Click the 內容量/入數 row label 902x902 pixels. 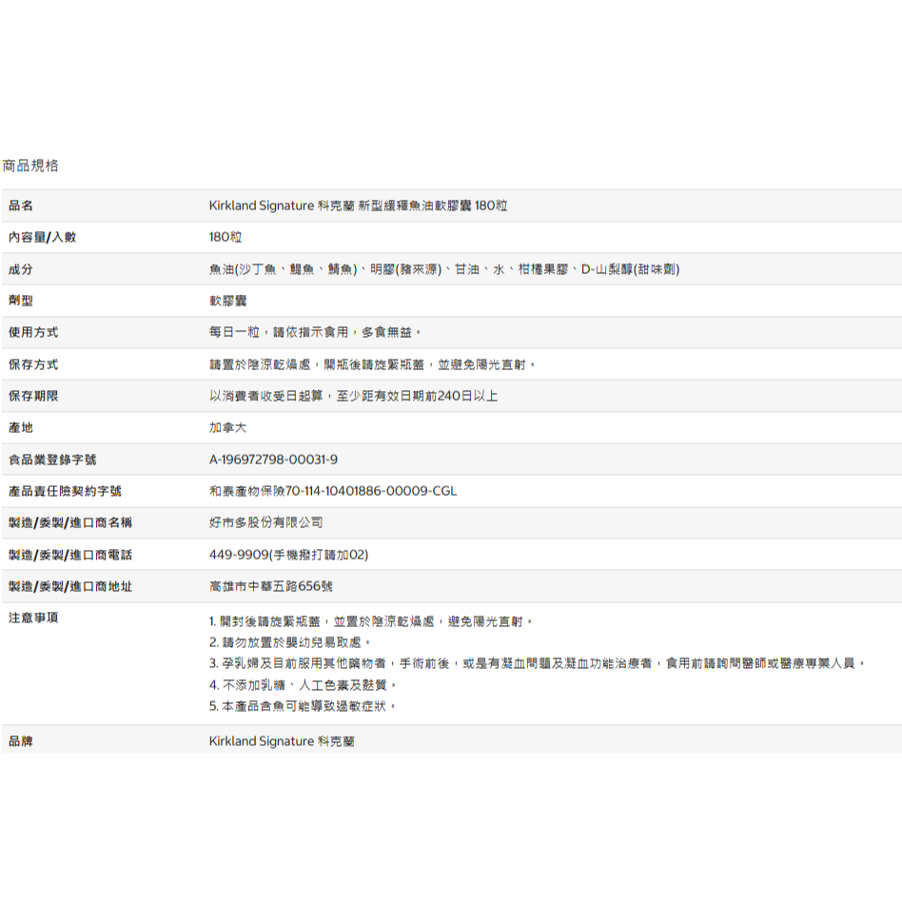(42, 237)
